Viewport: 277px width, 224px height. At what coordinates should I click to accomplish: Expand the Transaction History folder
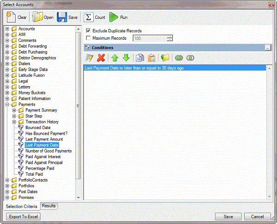click(14, 122)
